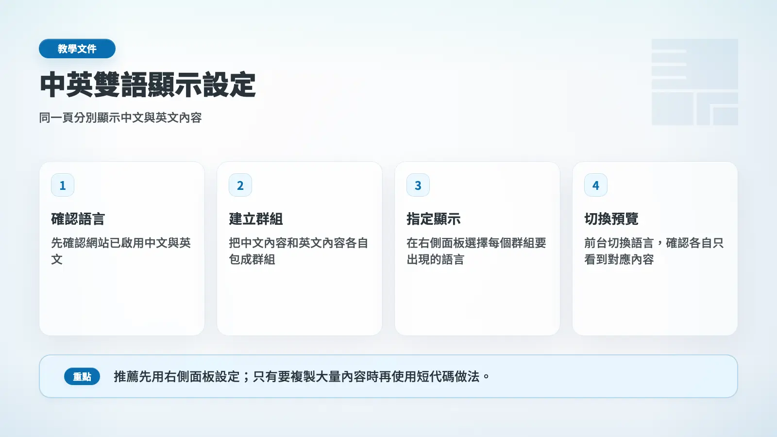Click text 先確認網站已啟用中文與英文
777x437 pixels.
pyautogui.click(x=121, y=251)
